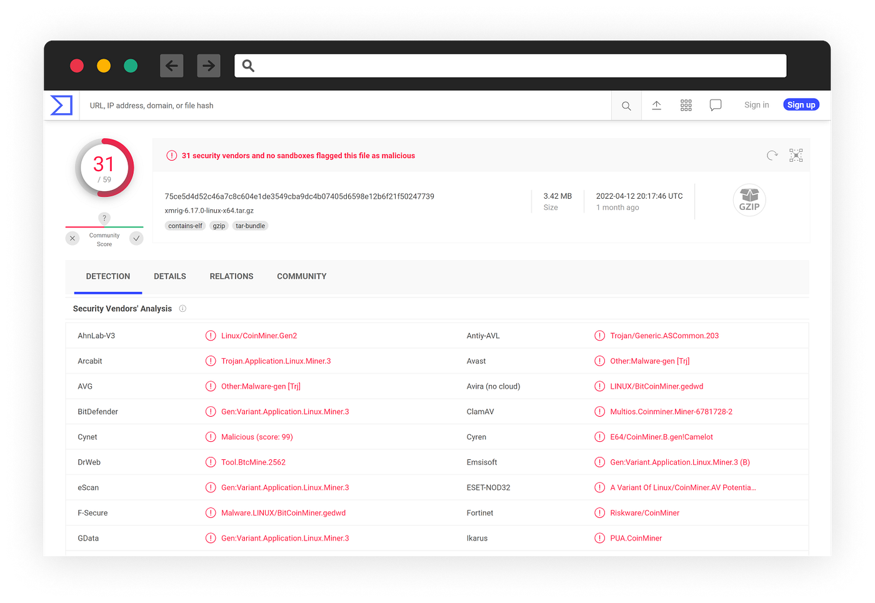The height and width of the screenshot is (603, 875).
Task: Vote harmless with the checkmark icon
Action: coord(136,238)
